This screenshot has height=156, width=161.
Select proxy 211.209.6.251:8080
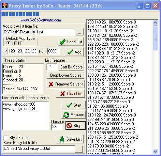coord(111,128)
